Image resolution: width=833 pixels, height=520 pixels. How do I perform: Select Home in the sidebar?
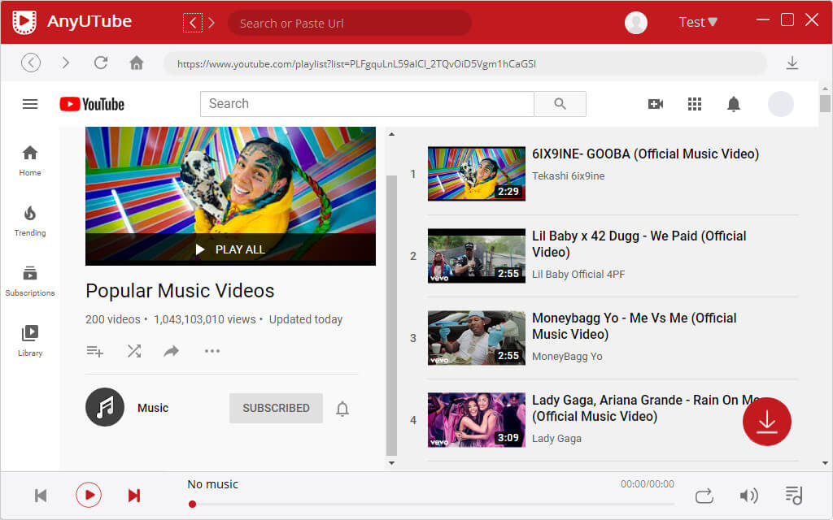tap(30, 161)
